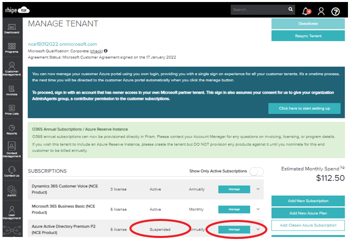
Task: Manage the Dynamics 365 Customer Voice subscription
Action: coord(234,189)
